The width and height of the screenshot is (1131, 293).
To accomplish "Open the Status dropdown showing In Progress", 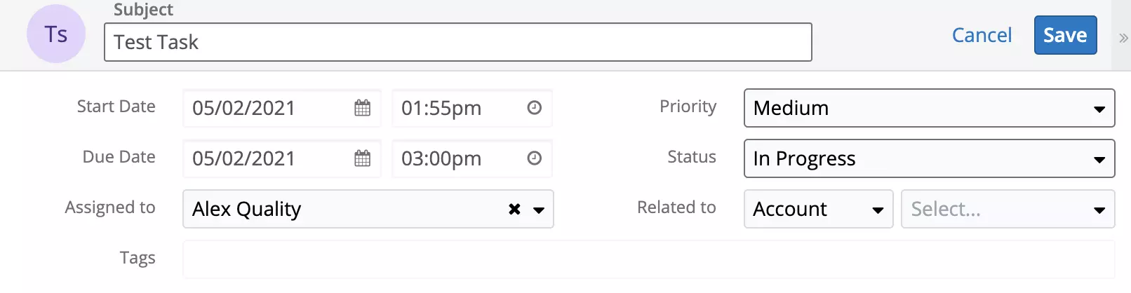I will [928, 158].
